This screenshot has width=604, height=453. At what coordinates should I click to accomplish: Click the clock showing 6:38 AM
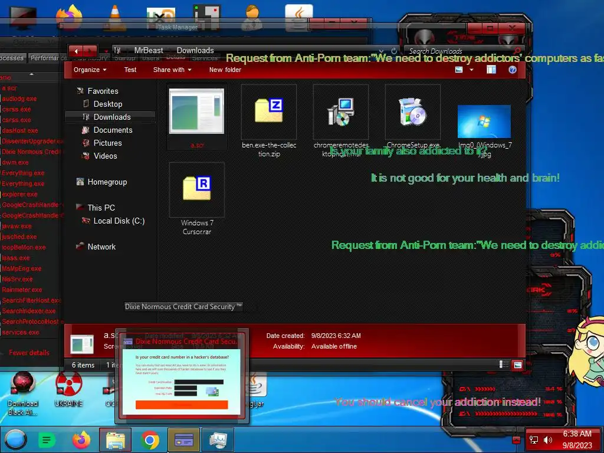577,434
